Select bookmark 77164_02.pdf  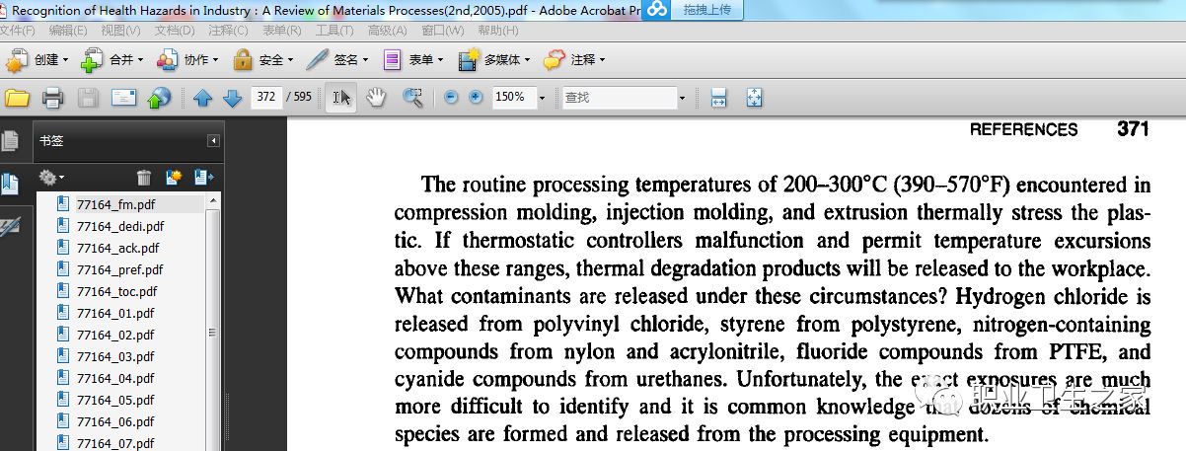115,335
